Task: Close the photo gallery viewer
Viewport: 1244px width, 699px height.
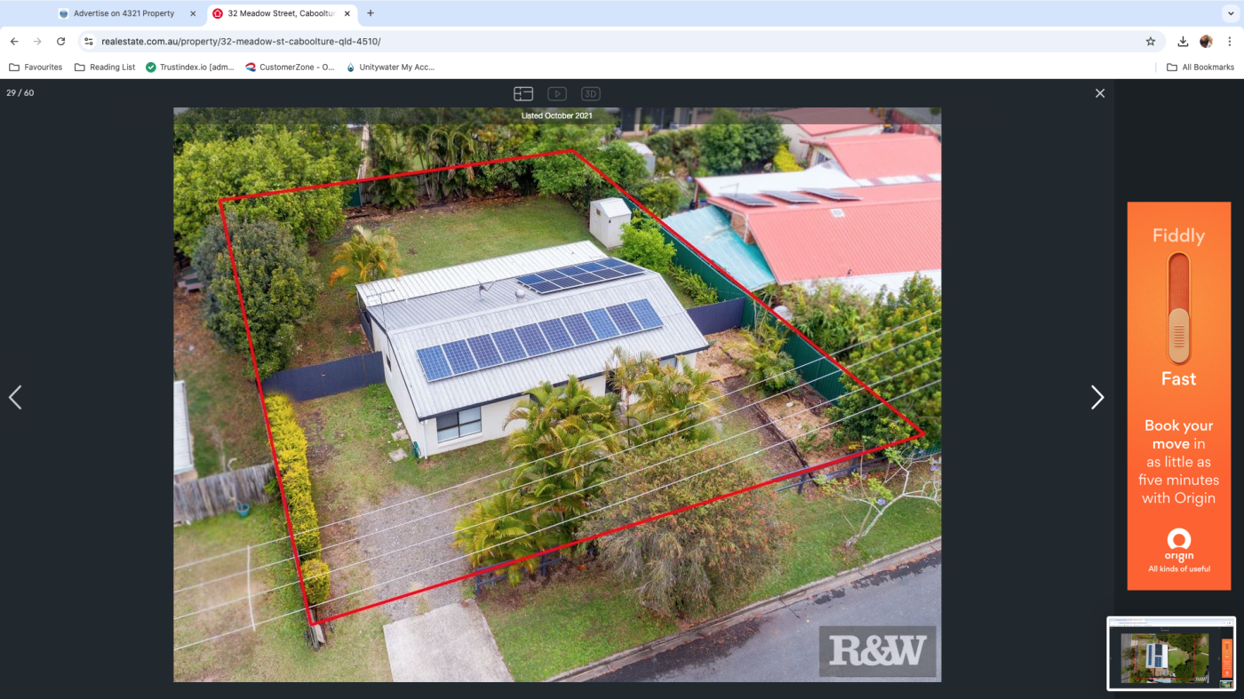Action: [x=1099, y=93]
